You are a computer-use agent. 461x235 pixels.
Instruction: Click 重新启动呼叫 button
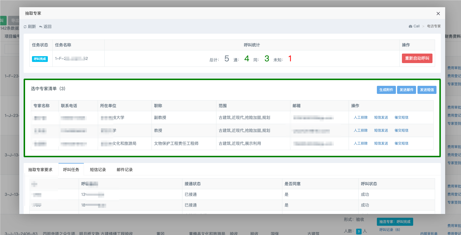click(417, 58)
